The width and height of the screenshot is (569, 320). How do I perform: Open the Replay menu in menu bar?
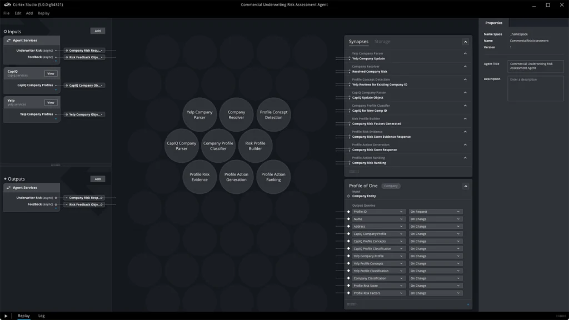click(43, 13)
